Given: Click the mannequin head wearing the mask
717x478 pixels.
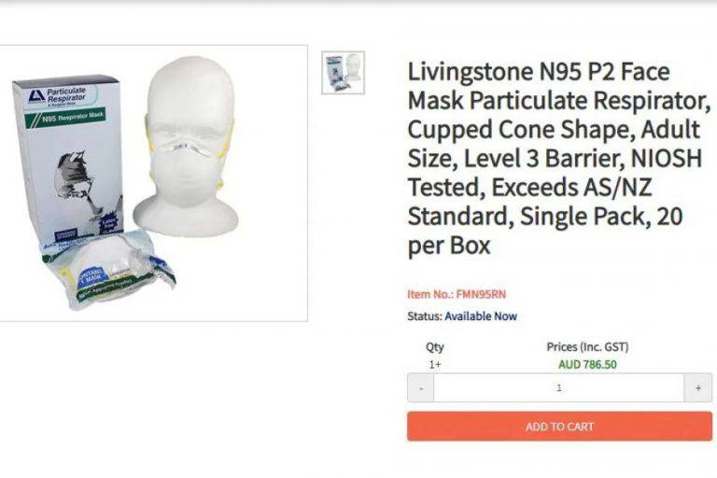Looking at the screenshot, I should (189, 147).
